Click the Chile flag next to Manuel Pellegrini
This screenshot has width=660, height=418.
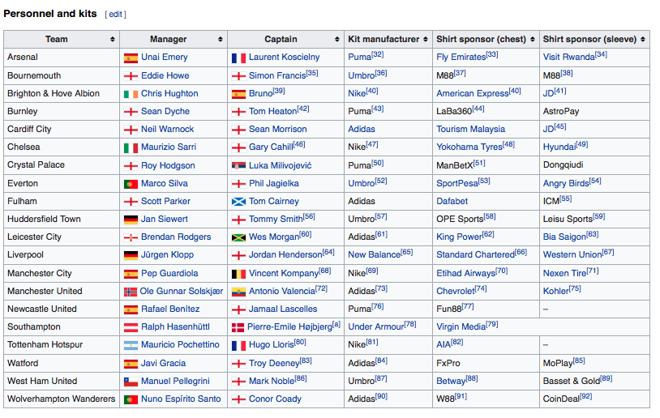coord(130,381)
